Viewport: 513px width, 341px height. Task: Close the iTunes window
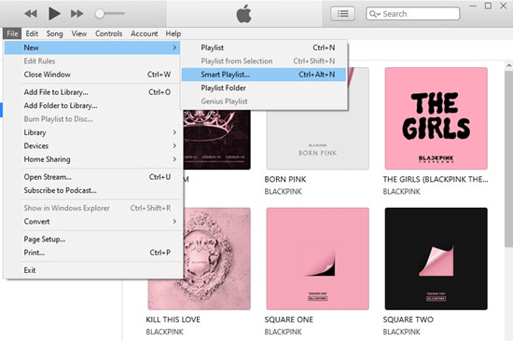click(504, 6)
